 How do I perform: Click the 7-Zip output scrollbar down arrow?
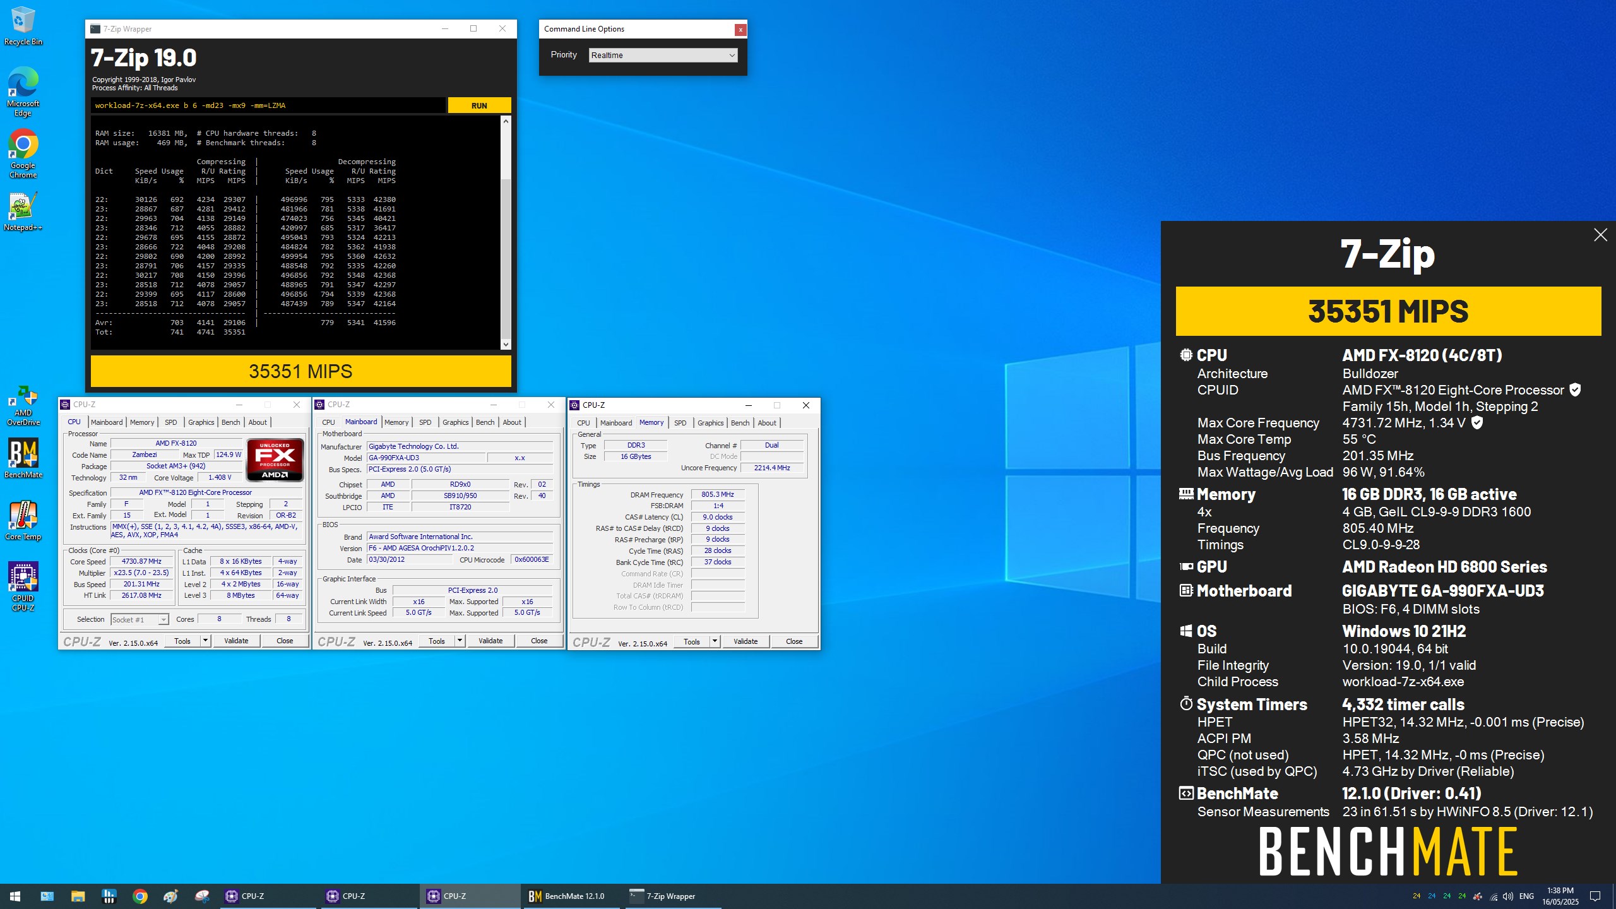tap(506, 344)
